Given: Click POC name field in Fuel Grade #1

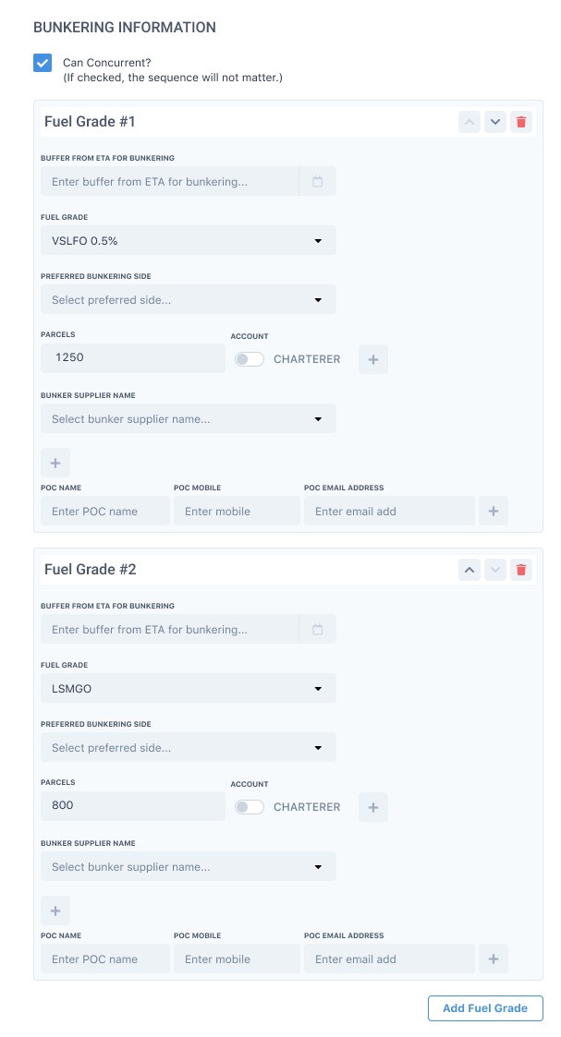Looking at the screenshot, I should pyautogui.click(x=105, y=512).
